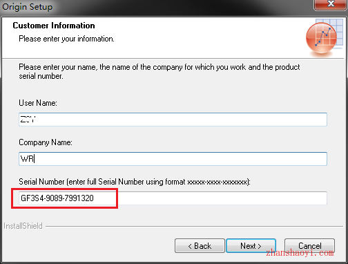Click the instruction paragraph about product serial number
The image size is (348, 264).
click(159, 71)
